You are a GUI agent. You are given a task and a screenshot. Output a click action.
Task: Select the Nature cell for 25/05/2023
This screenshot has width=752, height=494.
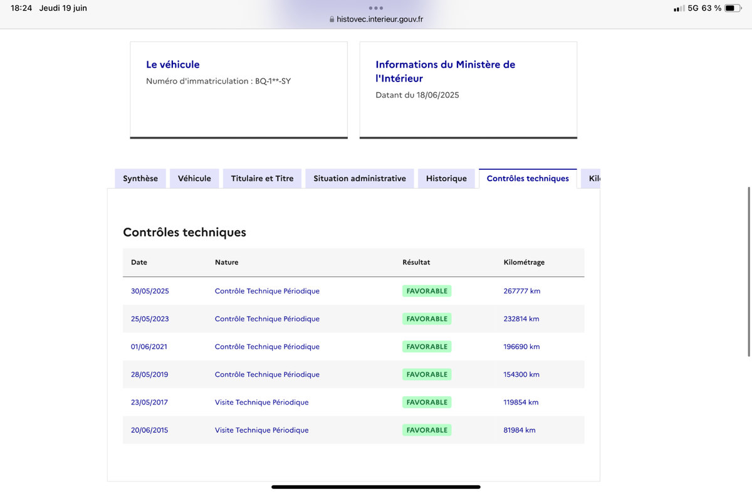point(267,319)
